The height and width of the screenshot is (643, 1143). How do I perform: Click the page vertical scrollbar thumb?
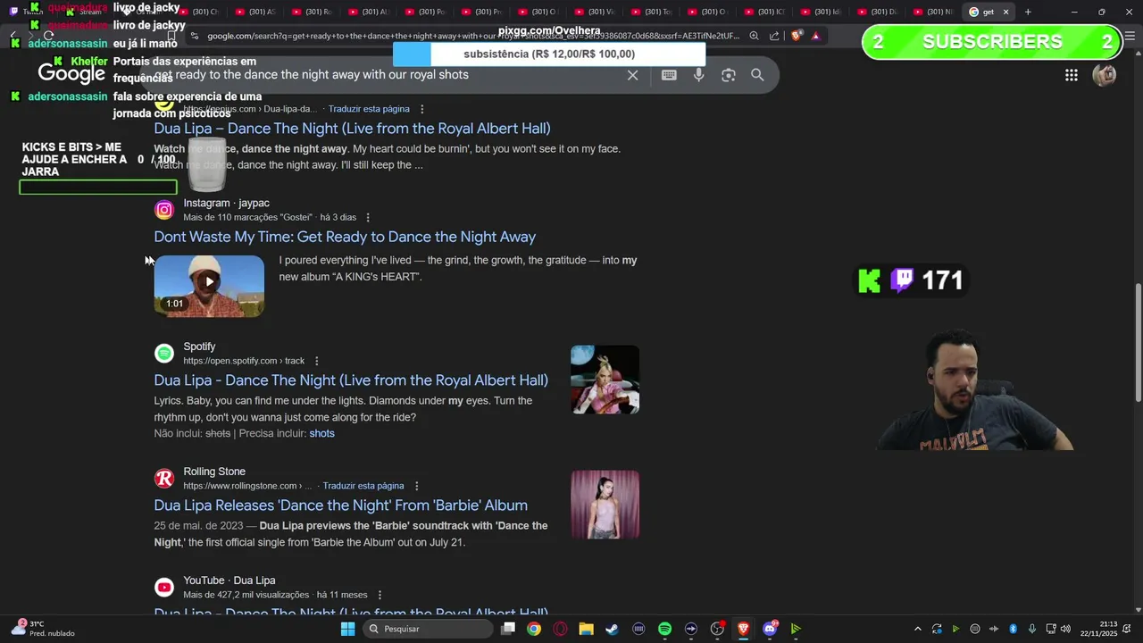click(1138, 342)
